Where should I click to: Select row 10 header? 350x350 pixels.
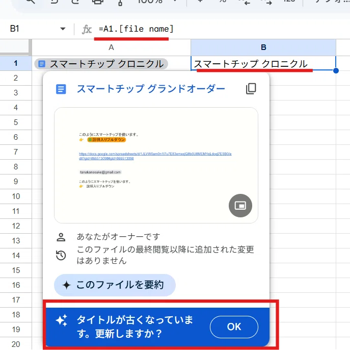16,196
